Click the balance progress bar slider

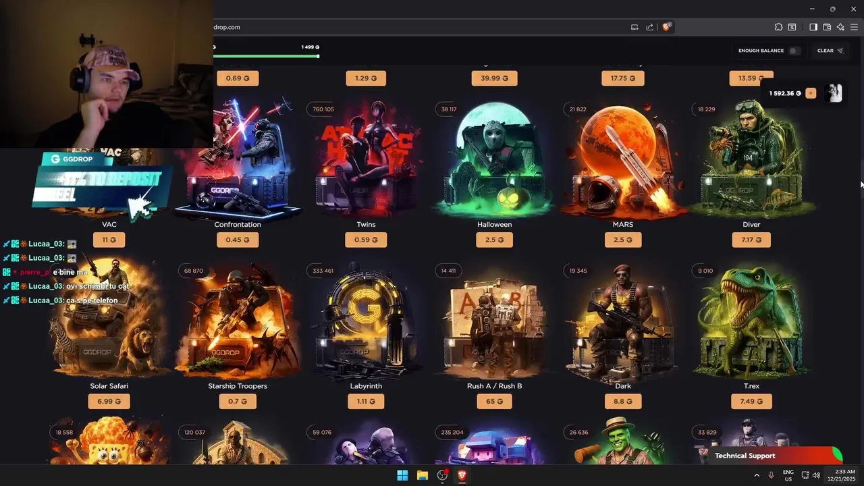pyautogui.click(x=265, y=56)
